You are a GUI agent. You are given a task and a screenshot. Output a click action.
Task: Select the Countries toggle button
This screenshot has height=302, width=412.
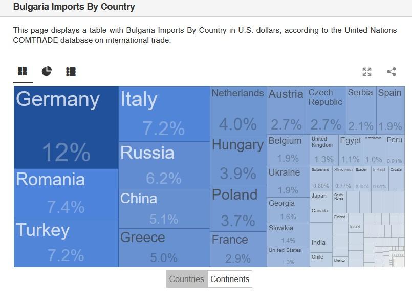tap(187, 279)
